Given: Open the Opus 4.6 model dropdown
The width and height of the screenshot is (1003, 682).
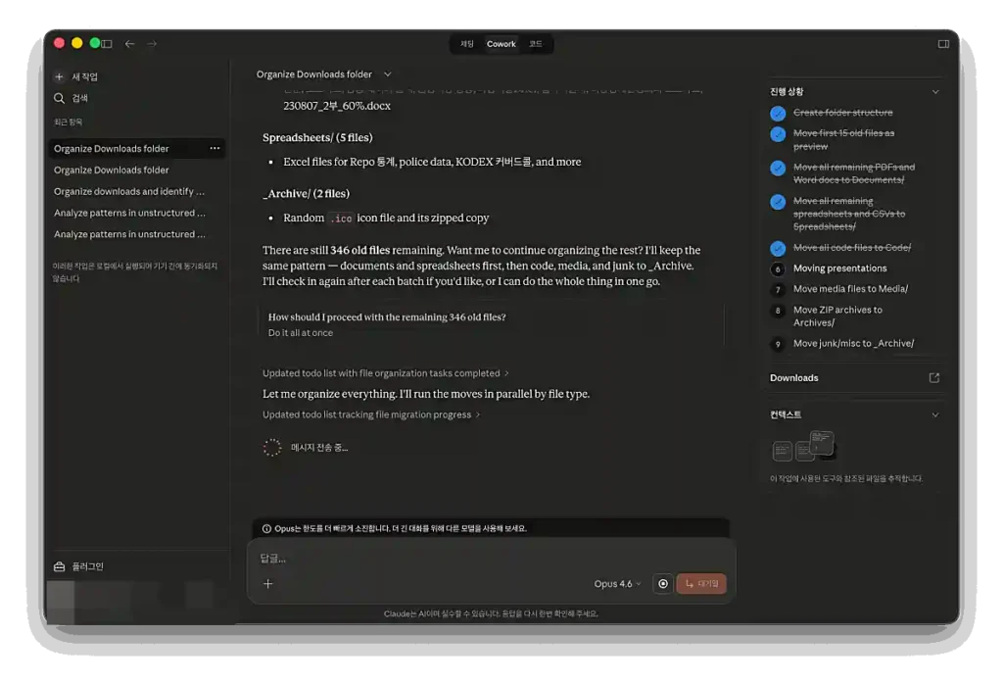Looking at the screenshot, I should pos(617,584).
